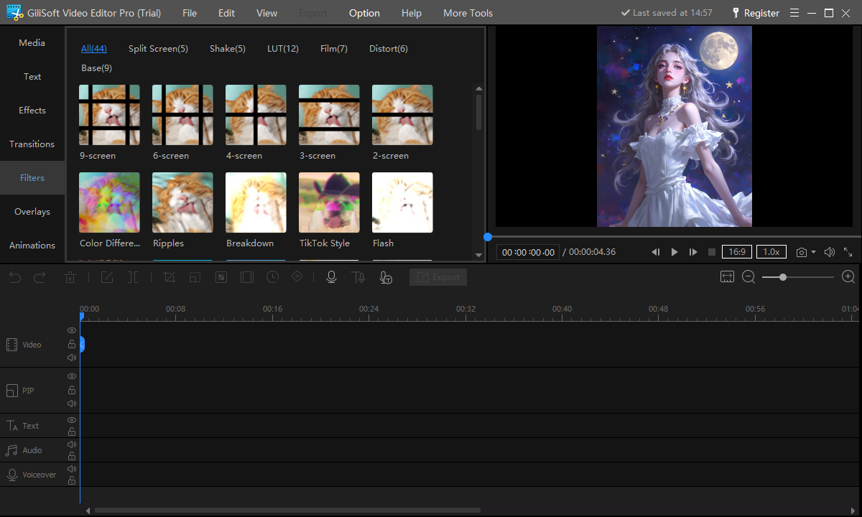862x517 pixels.
Task: Toggle the PIP track lock
Action: (72, 390)
